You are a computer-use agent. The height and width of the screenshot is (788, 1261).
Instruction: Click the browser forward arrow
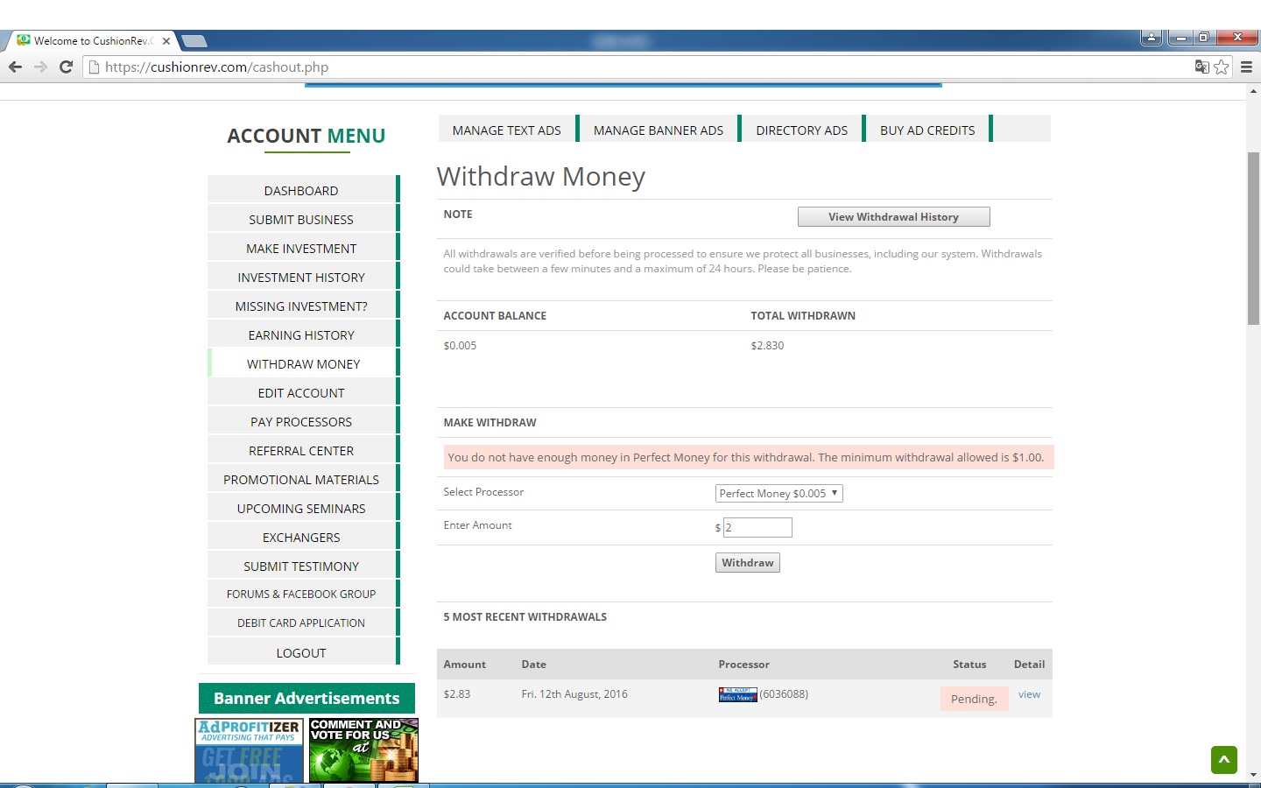tap(40, 67)
